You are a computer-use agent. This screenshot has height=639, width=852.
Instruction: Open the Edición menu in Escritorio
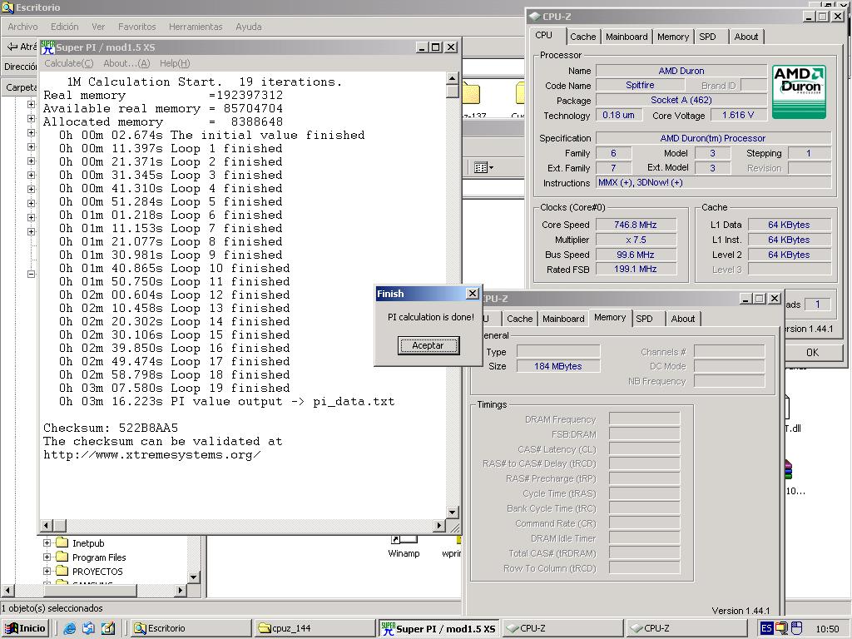point(65,27)
